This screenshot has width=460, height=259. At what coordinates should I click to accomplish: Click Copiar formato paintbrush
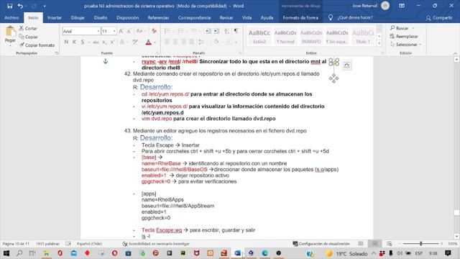tap(37, 45)
